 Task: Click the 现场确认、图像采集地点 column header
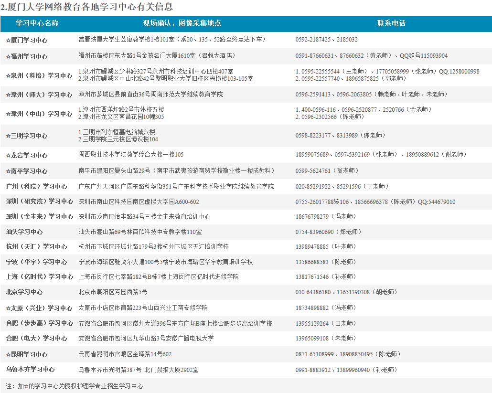(182, 23)
